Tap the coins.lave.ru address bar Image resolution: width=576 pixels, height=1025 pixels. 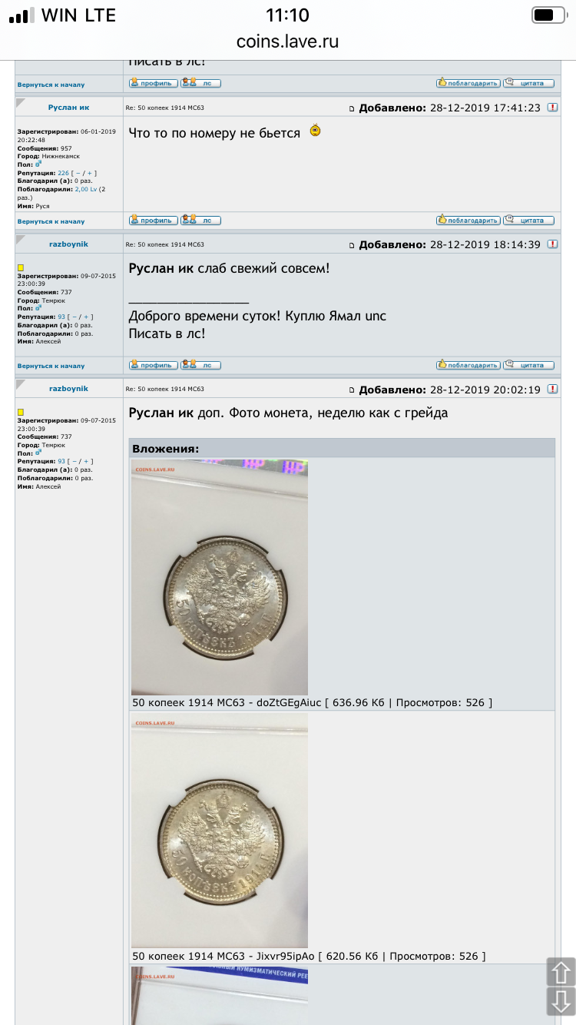tap(288, 41)
